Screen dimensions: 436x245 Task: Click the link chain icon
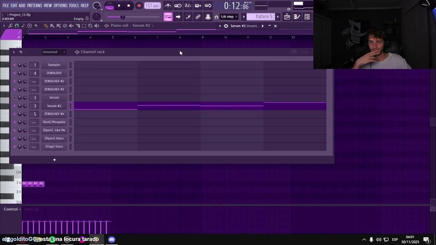pos(198,17)
